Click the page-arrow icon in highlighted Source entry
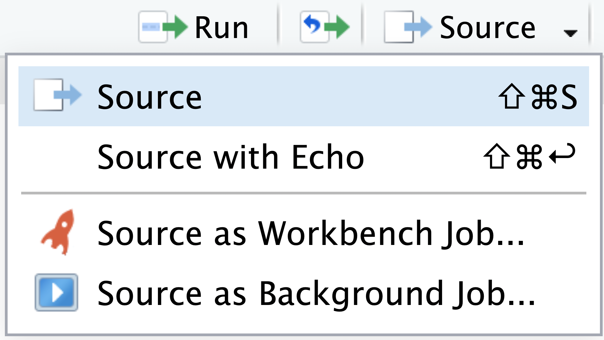This screenshot has width=604, height=340. [57, 95]
